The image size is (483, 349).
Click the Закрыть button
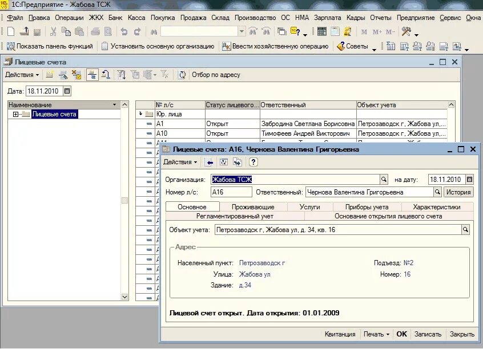pyautogui.click(x=462, y=334)
